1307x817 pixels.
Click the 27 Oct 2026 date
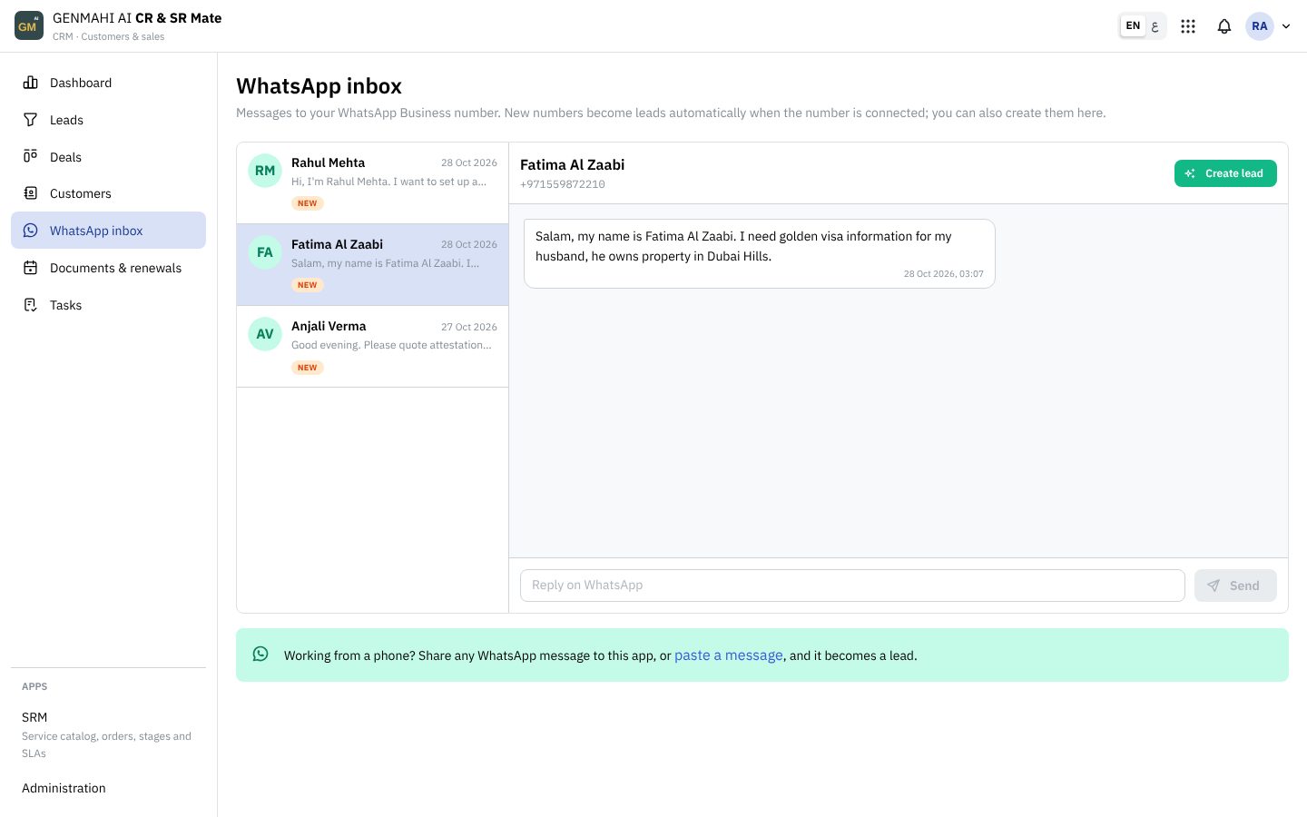[x=469, y=327]
